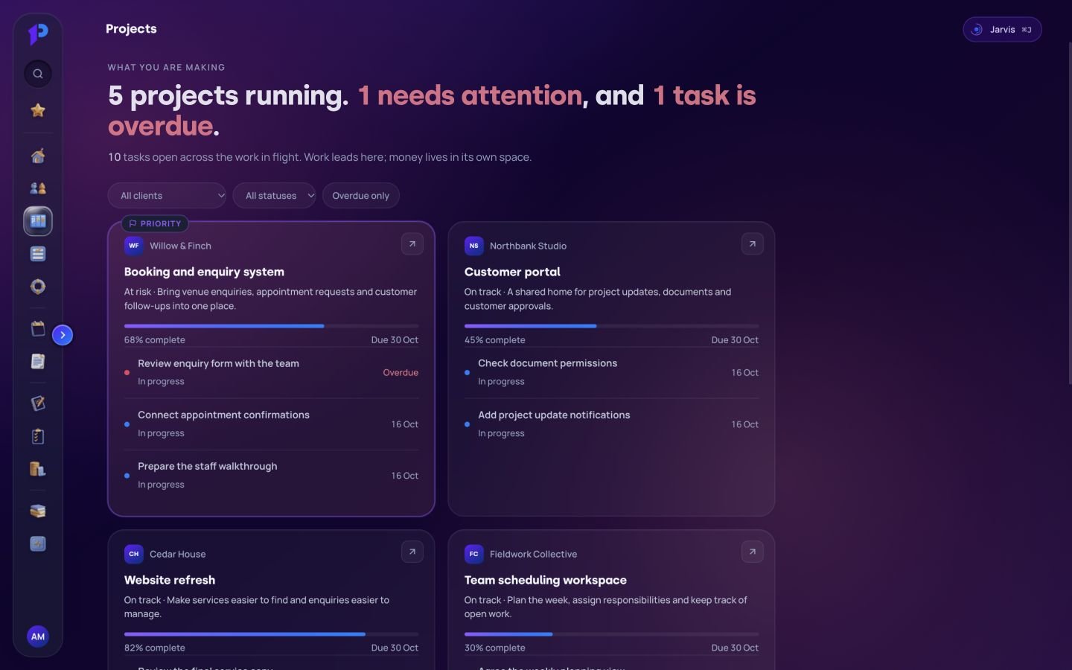Select the projects board icon
The height and width of the screenshot is (670, 1072).
click(x=38, y=221)
